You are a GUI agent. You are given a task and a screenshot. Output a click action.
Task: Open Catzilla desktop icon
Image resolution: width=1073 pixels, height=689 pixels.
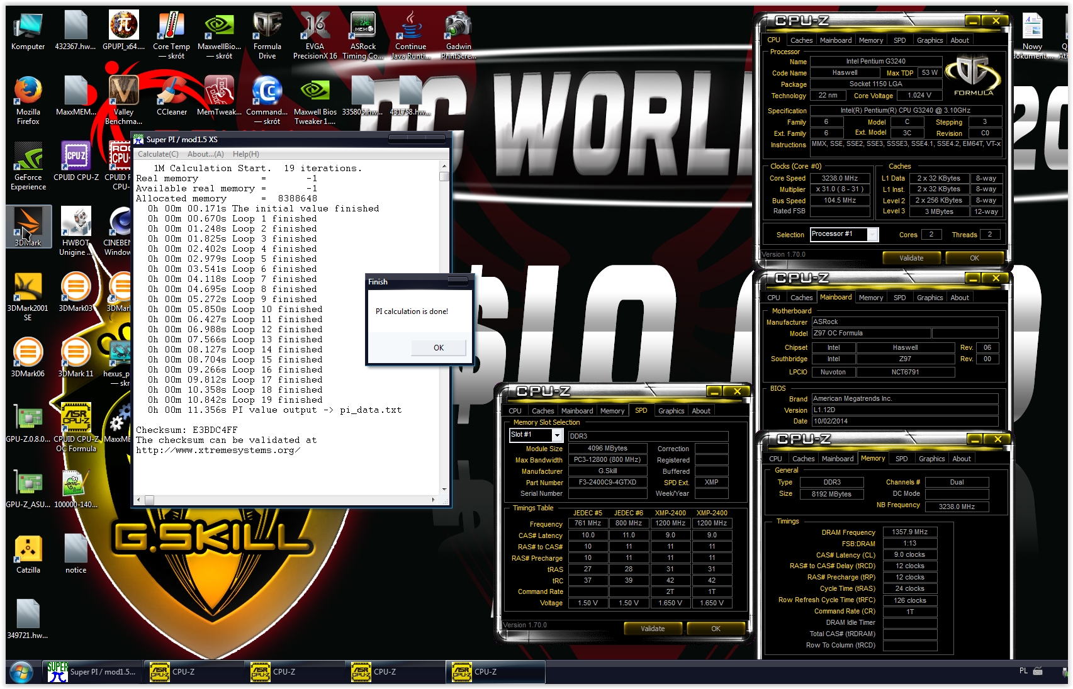[28, 554]
